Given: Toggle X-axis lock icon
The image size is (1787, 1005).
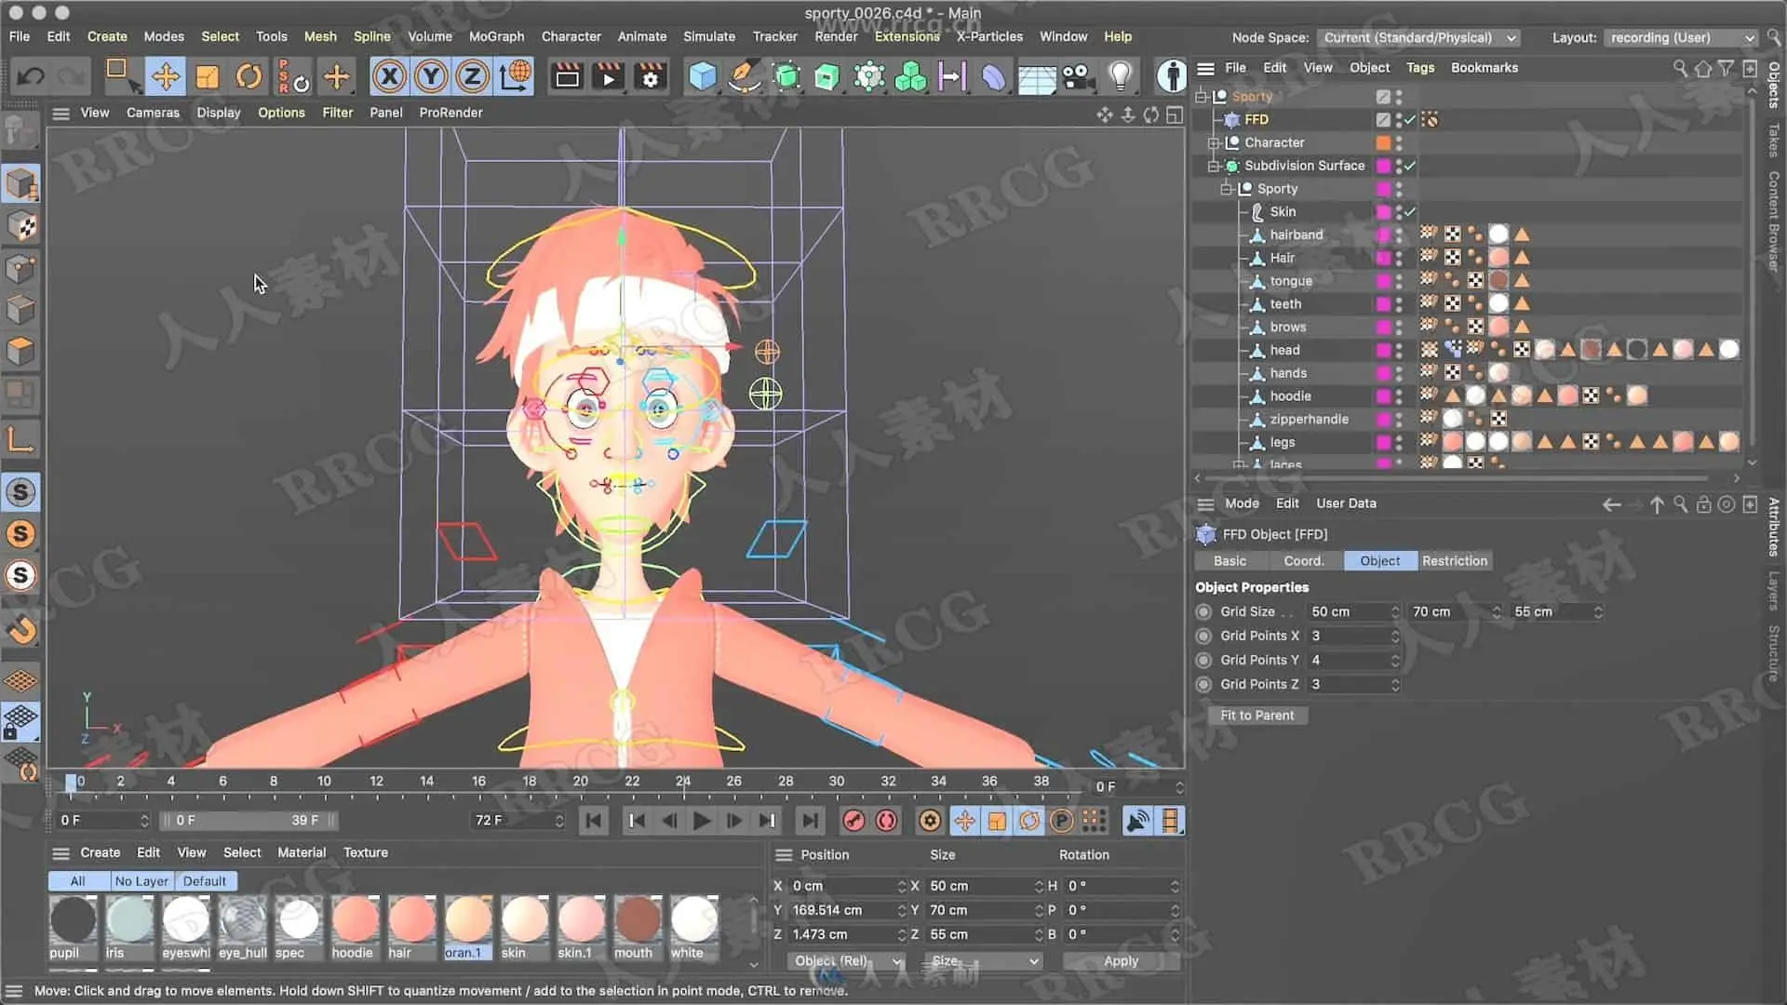Looking at the screenshot, I should pos(389,76).
